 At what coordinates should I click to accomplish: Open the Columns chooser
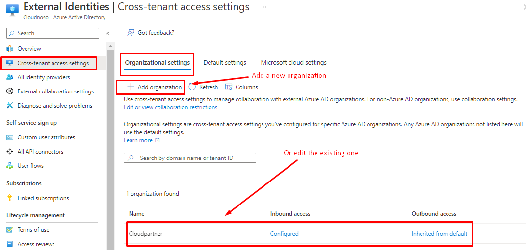point(241,87)
